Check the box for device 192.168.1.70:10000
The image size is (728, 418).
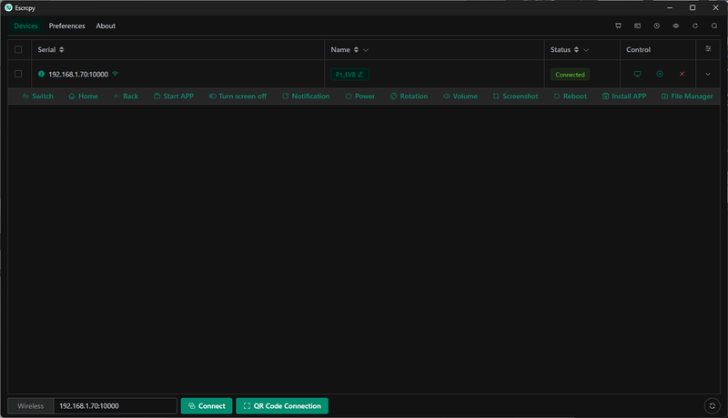[x=18, y=74]
